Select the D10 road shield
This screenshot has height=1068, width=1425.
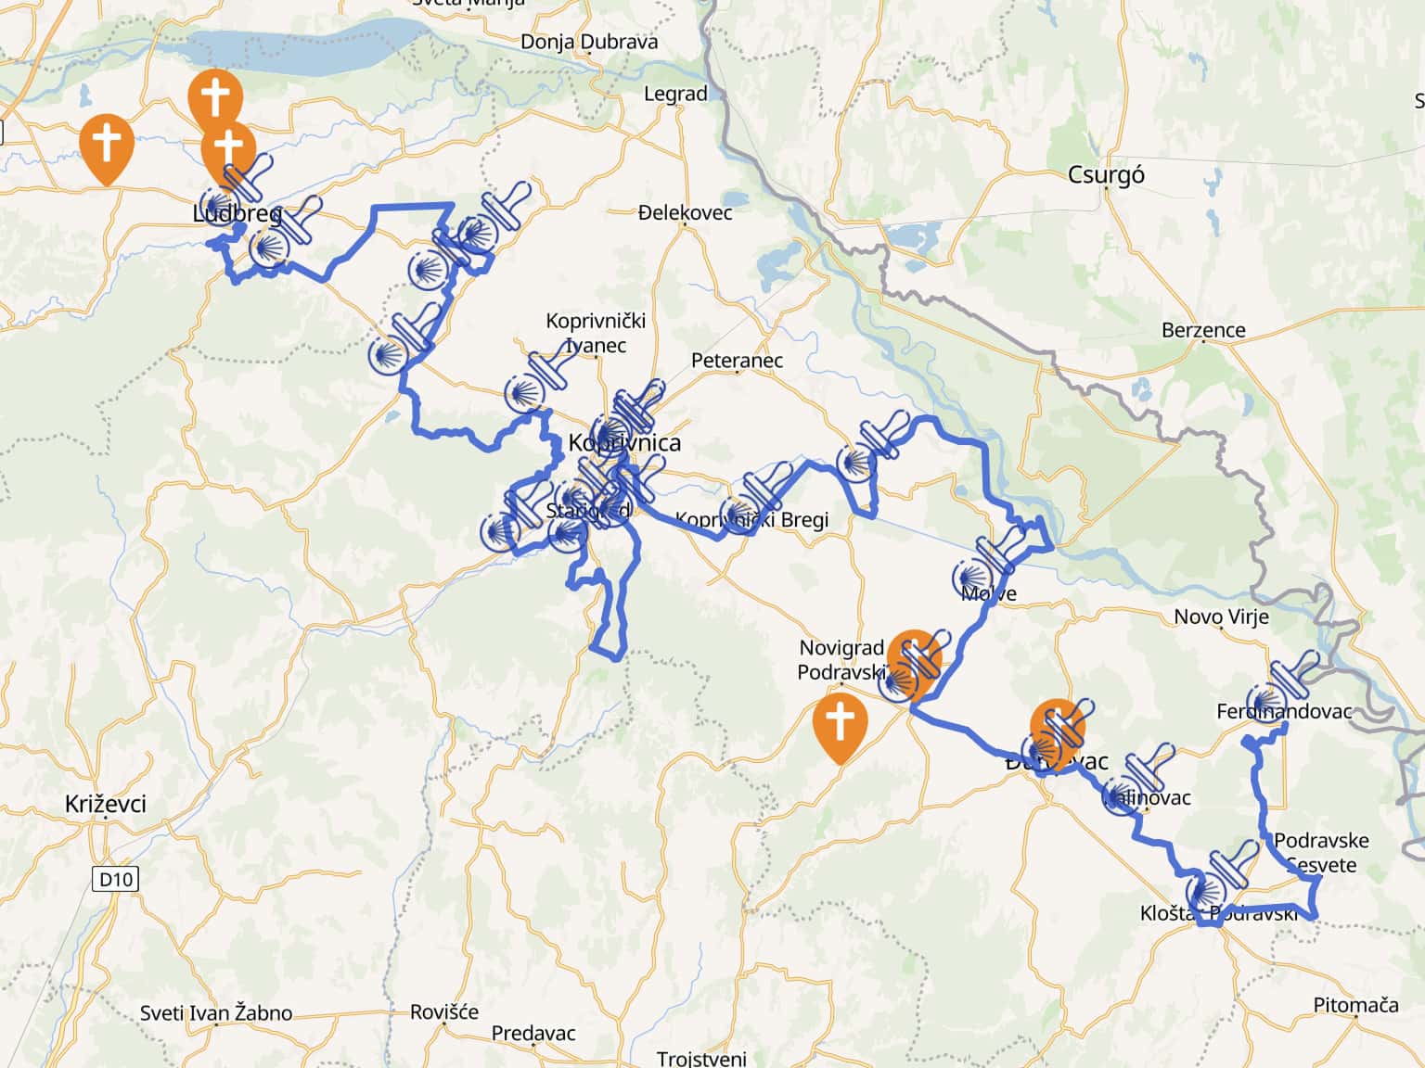pyautogui.click(x=116, y=878)
